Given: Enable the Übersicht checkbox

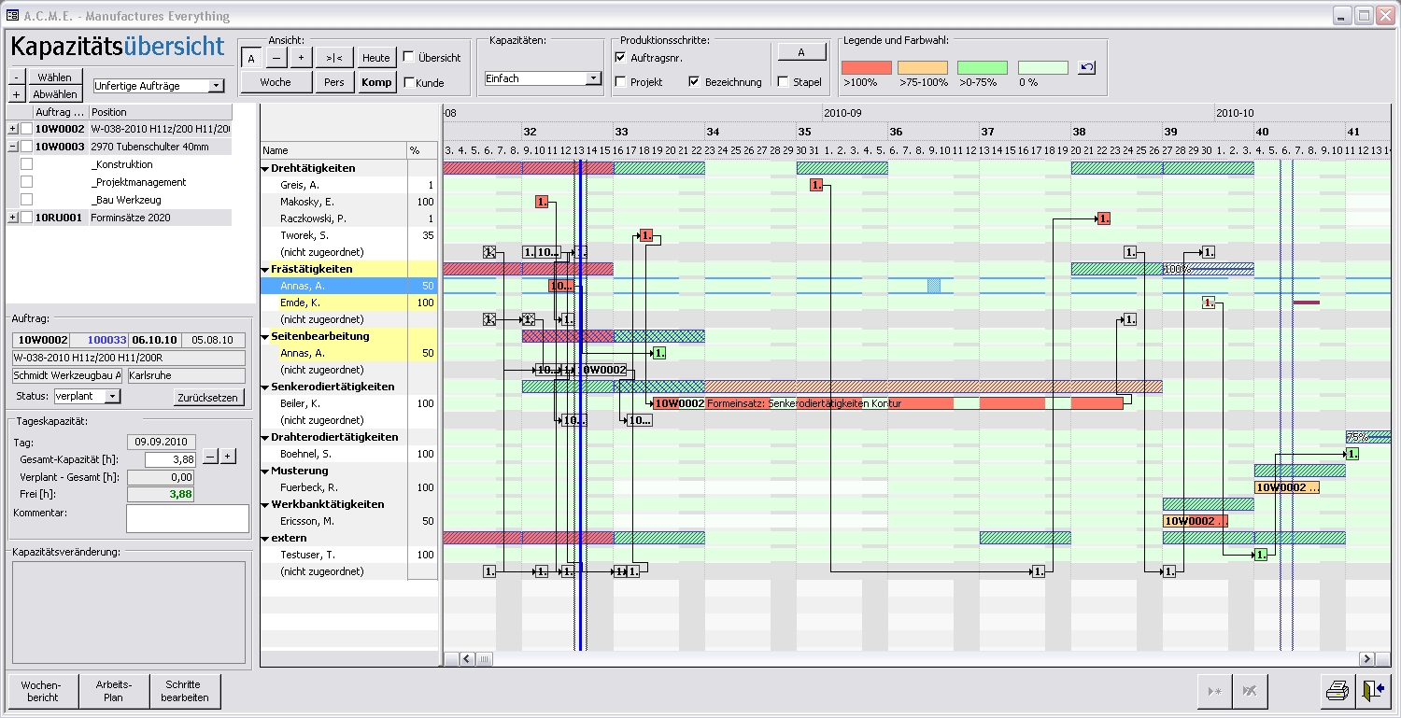Looking at the screenshot, I should (x=409, y=58).
